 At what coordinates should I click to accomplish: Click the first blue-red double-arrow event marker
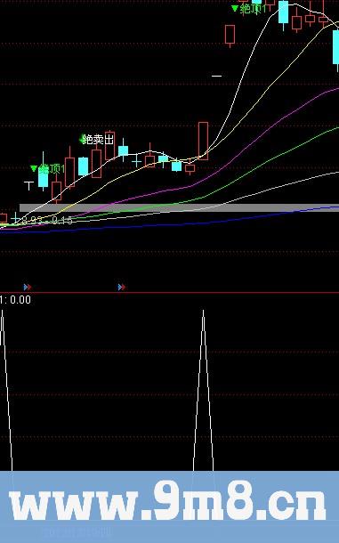[28, 287]
